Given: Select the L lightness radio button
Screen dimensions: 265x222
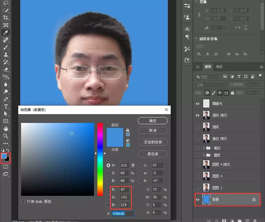Looking at the screenshot, I should [140, 165].
